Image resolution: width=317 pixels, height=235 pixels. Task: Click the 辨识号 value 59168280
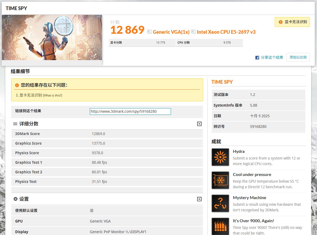coord(258,127)
